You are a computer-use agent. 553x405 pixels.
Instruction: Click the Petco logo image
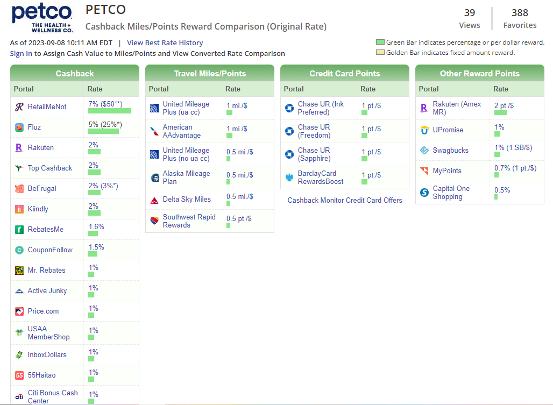[42, 18]
